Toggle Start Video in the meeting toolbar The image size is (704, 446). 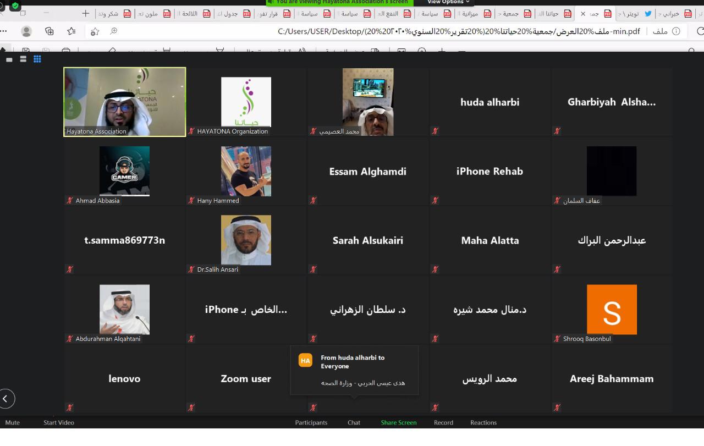[59, 422]
